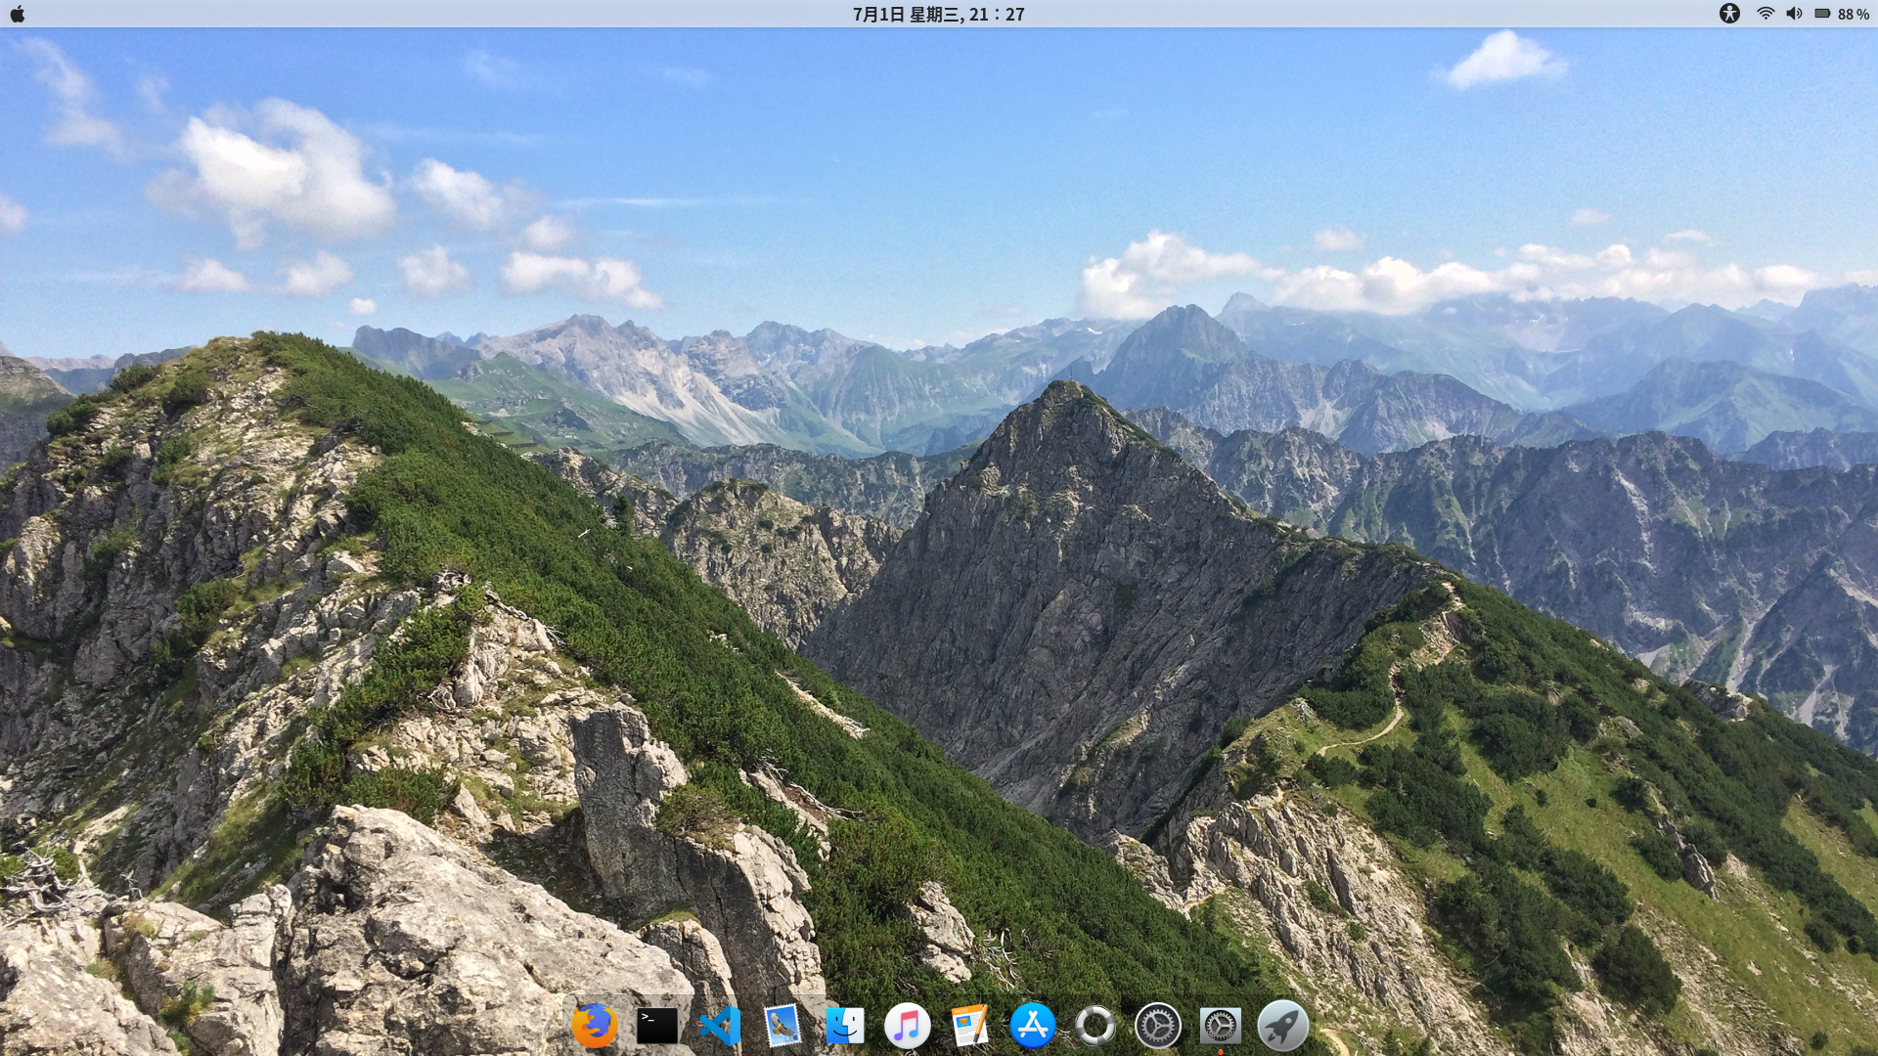
Task: Browse the App Store
Action: point(1033,1025)
